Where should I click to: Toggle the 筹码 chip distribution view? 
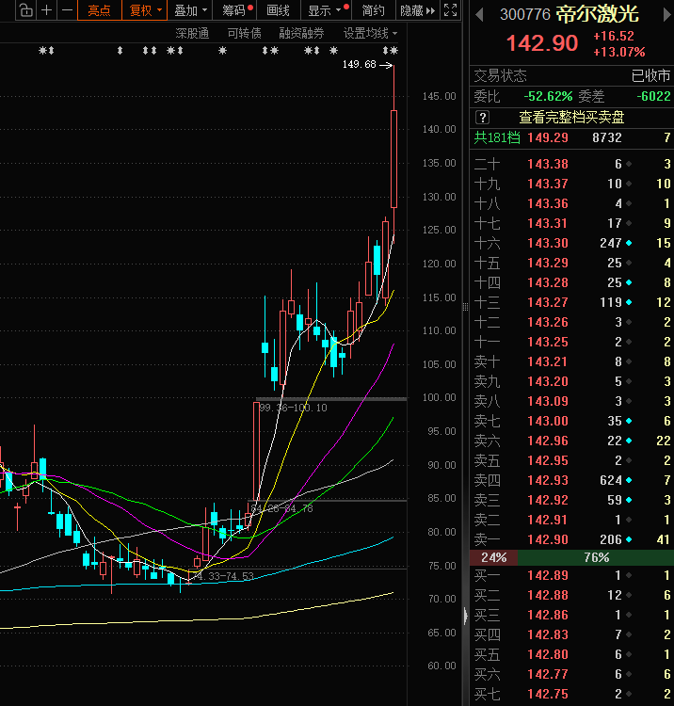point(234,10)
